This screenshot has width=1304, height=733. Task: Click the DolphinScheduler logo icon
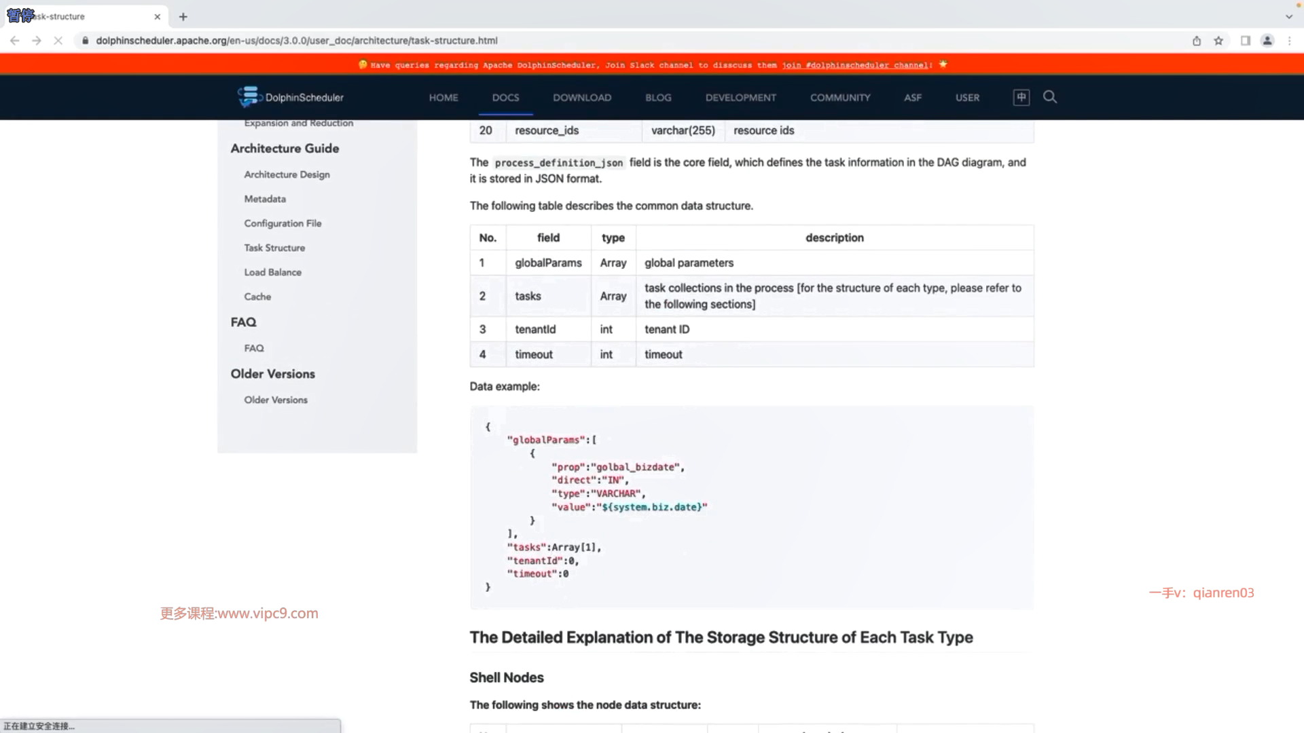tap(249, 96)
